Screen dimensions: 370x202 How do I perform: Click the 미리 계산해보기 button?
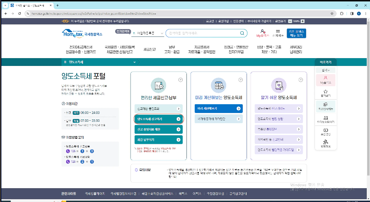pyautogui.click(x=218, y=108)
